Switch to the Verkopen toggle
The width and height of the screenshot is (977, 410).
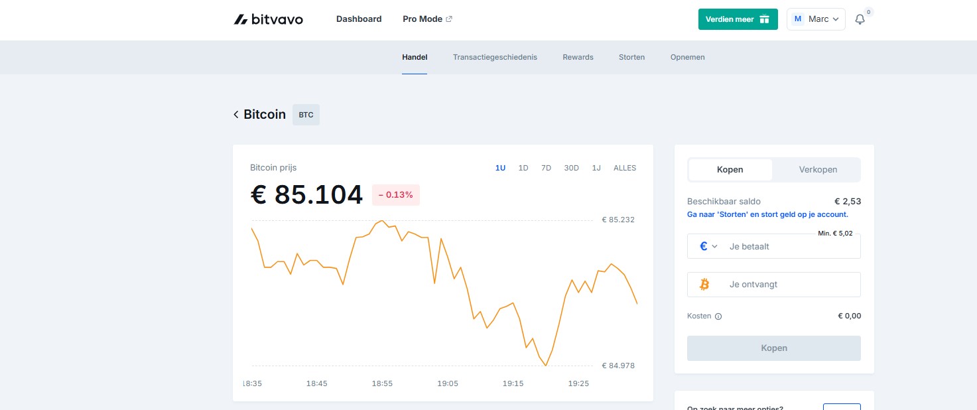[817, 170]
